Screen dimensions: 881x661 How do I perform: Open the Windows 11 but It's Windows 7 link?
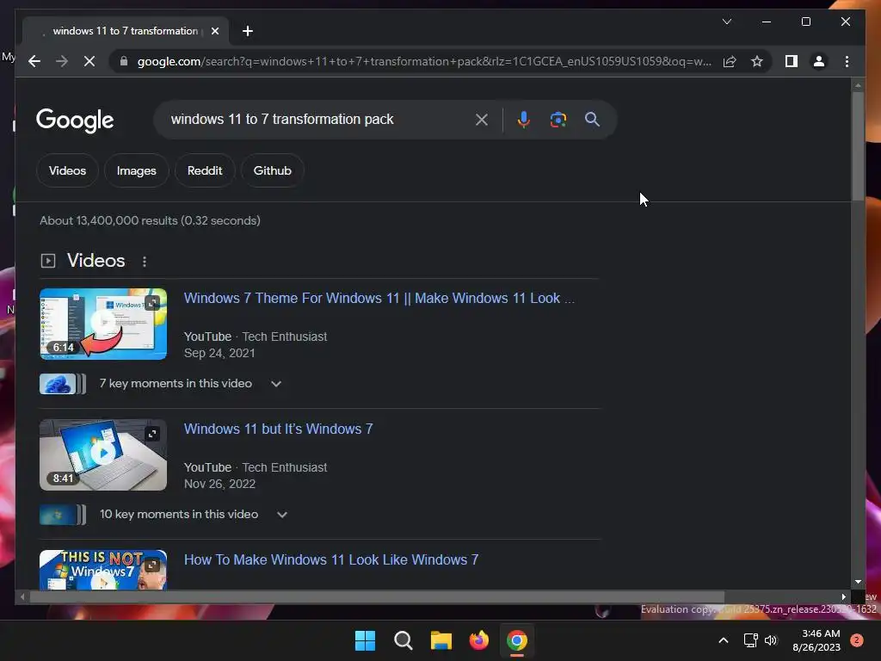[x=278, y=429]
